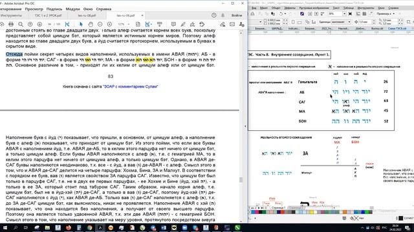Pick the red swatch in CorelDRAW palette
This screenshot has width=414, height=232.
tap(283, 212)
